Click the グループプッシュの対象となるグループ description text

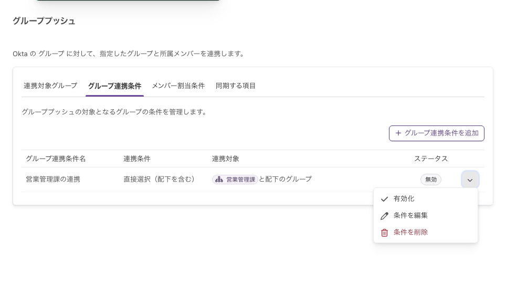tap(114, 112)
